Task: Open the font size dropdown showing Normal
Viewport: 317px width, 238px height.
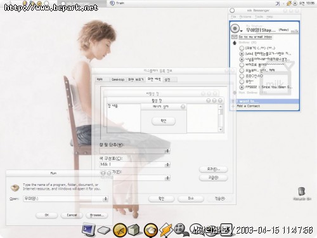Action: coord(167,178)
